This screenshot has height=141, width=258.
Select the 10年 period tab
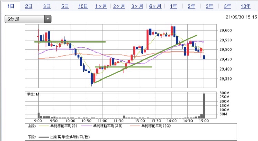[246, 6]
